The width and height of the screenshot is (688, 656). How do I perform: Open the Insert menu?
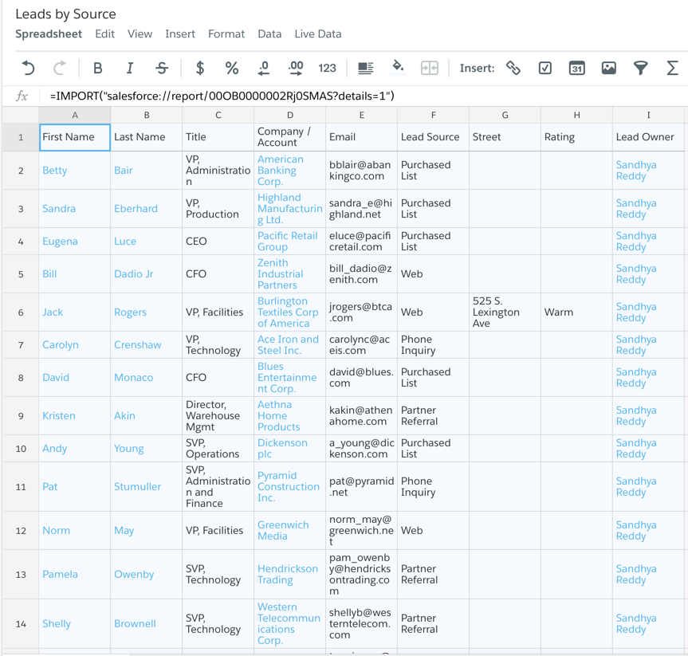point(180,33)
